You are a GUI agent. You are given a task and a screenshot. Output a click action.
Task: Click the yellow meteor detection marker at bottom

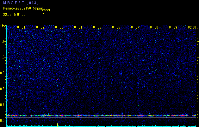[58, 125]
